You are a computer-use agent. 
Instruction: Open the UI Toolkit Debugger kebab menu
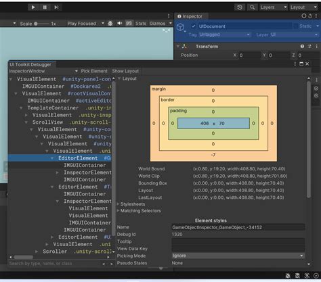pyautogui.click(x=295, y=64)
